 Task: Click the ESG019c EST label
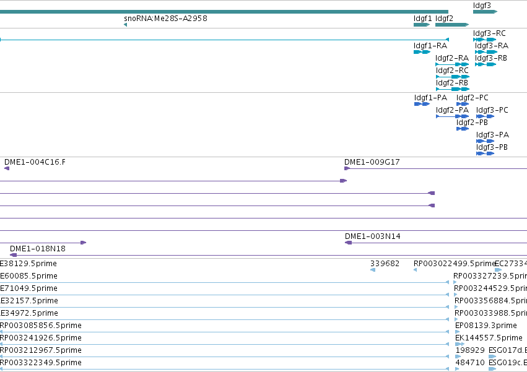(x=508, y=363)
